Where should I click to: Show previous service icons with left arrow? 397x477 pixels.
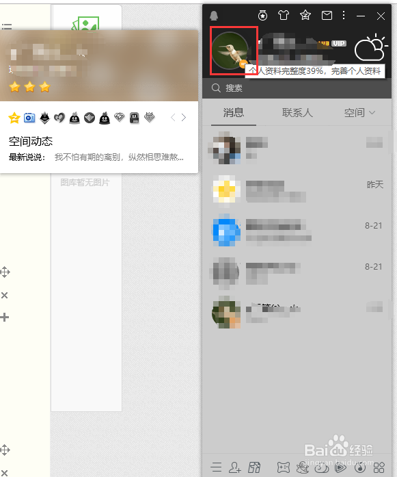click(x=173, y=118)
